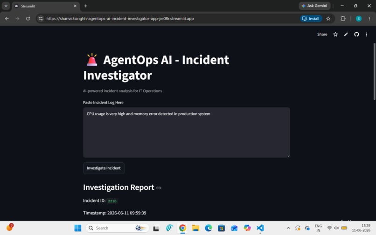Viewport: 376px width, 235px height.
Task: Click the Timestamp 2026-06-11 09:59:39 text
Action: 115,213
